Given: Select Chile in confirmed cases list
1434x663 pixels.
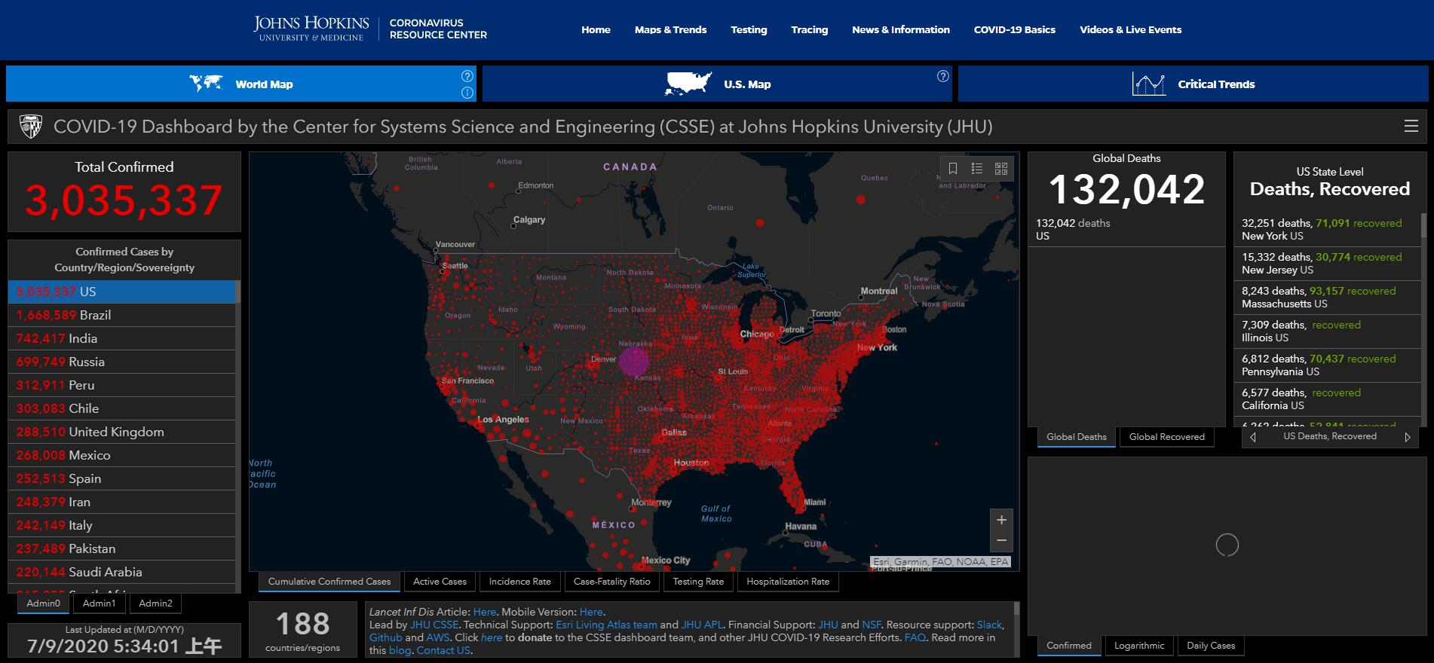Looking at the screenshot, I should [121, 408].
